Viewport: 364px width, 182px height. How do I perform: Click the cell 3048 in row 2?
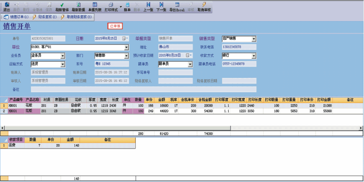click(x=116, y=111)
